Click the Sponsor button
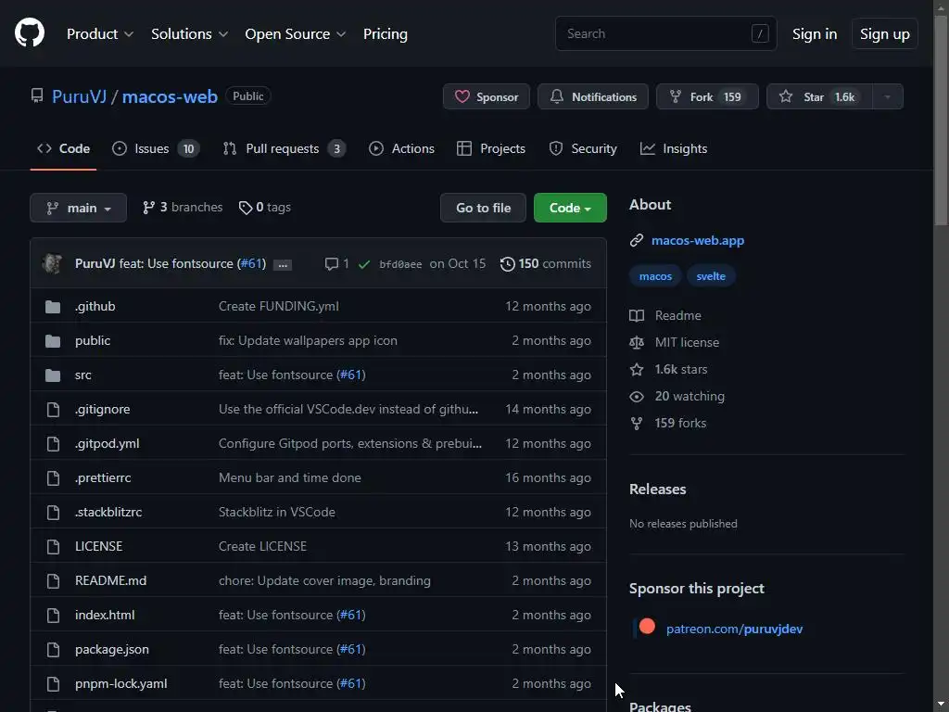 pyautogui.click(x=486, y=96)
